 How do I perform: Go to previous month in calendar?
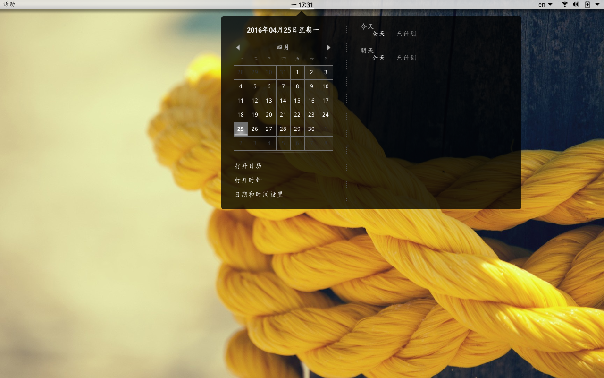[238, 47]
